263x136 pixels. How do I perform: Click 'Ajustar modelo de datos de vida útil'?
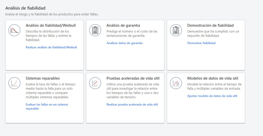click(x=212, y=96)
